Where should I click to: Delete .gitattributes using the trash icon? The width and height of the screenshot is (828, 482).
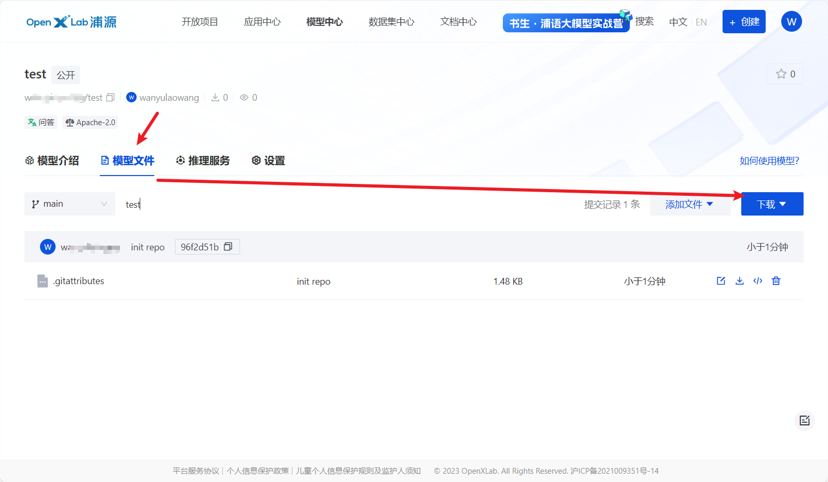pyautogui.click(x=776, y=281)
